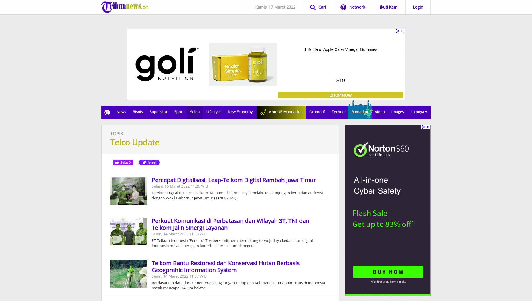Open the News section
The image size is (532, 301).
(x=121, y=112)
